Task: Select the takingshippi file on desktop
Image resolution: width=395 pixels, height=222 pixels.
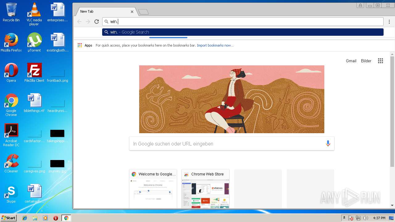Action: pos(57,136)
